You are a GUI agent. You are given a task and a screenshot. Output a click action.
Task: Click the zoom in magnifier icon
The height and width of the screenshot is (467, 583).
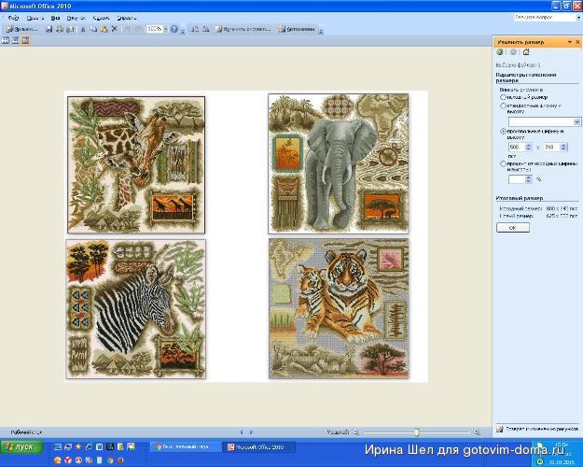click(477, 432)
